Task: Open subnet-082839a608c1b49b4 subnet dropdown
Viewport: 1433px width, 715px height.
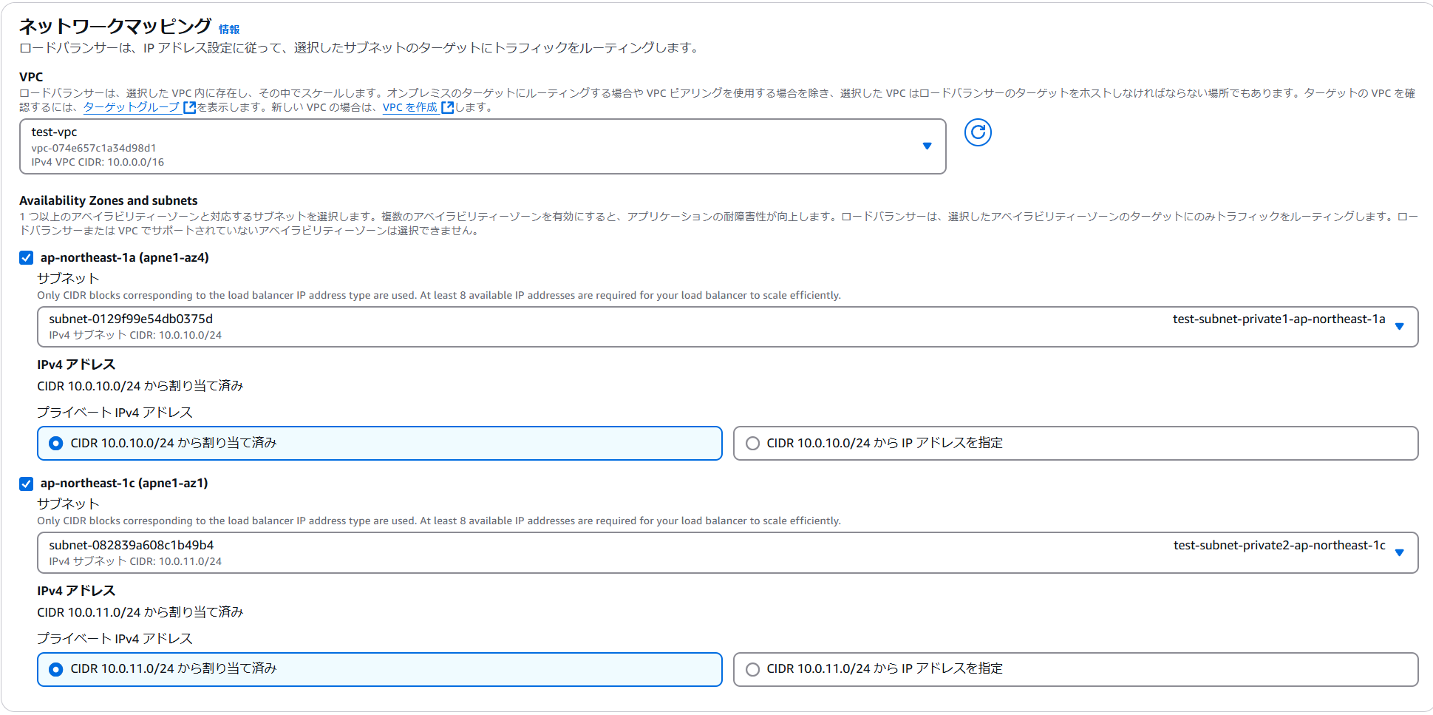Action: (727, 552)
